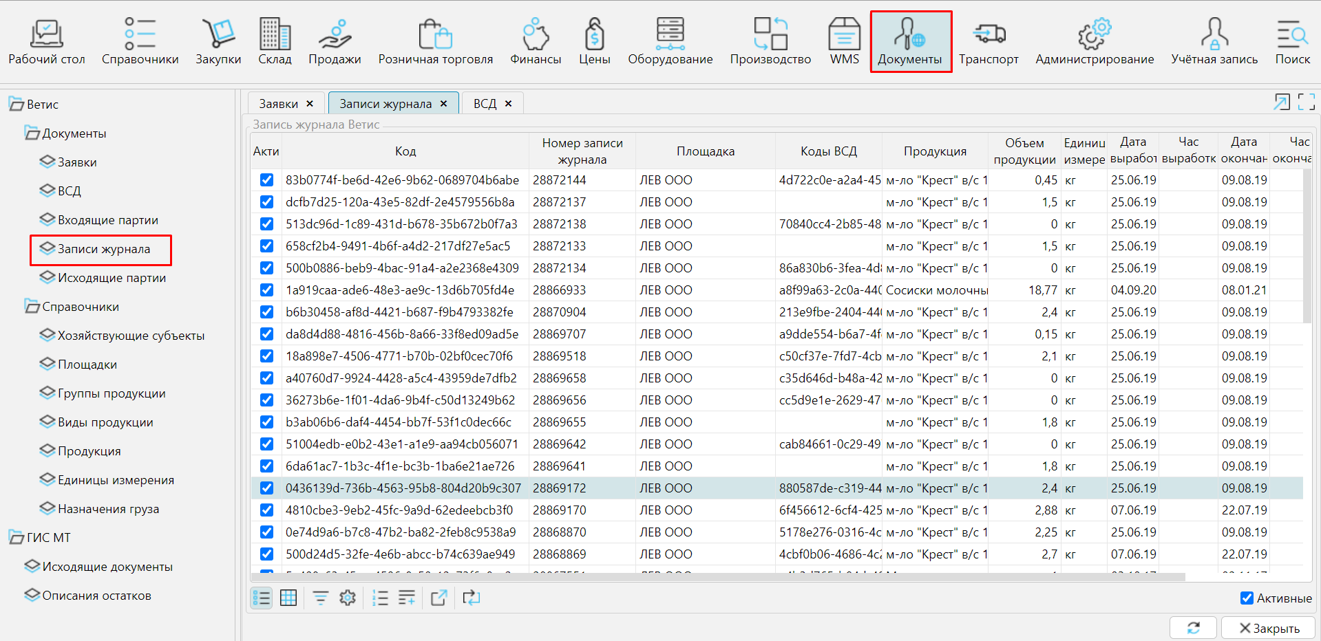Open table settings gear icon

coord(348,598)
